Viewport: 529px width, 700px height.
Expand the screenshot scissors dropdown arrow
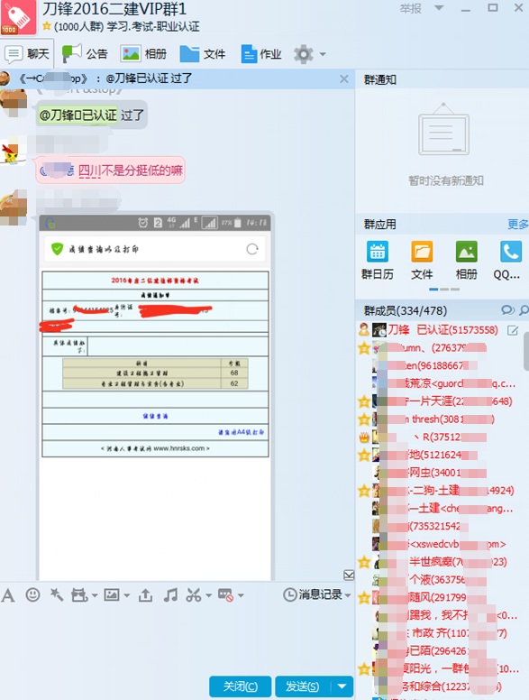pos(208,595)
